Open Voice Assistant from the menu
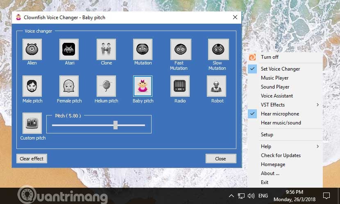Screen dimensions: 340x204 [x=285, y=96]
